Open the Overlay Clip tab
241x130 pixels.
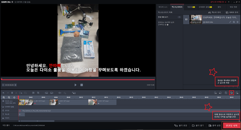[x=205, y=7]
